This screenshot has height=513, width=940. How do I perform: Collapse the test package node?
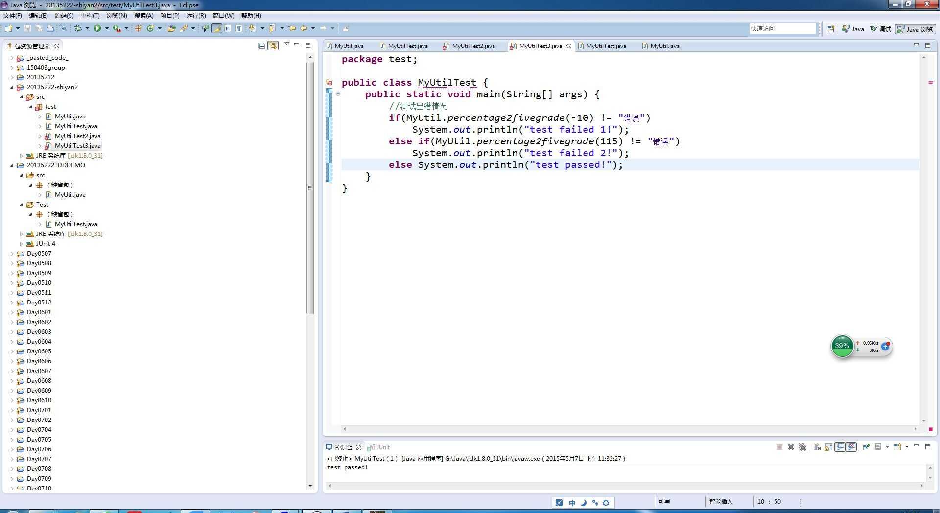tap(31, 107)
